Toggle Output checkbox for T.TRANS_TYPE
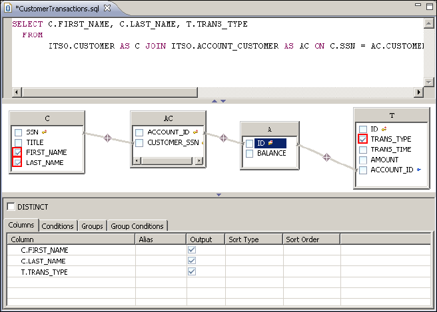 coord(192,271)
